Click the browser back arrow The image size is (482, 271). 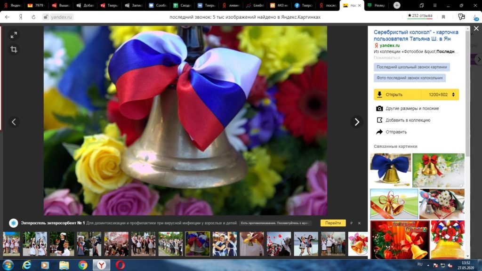8,16
